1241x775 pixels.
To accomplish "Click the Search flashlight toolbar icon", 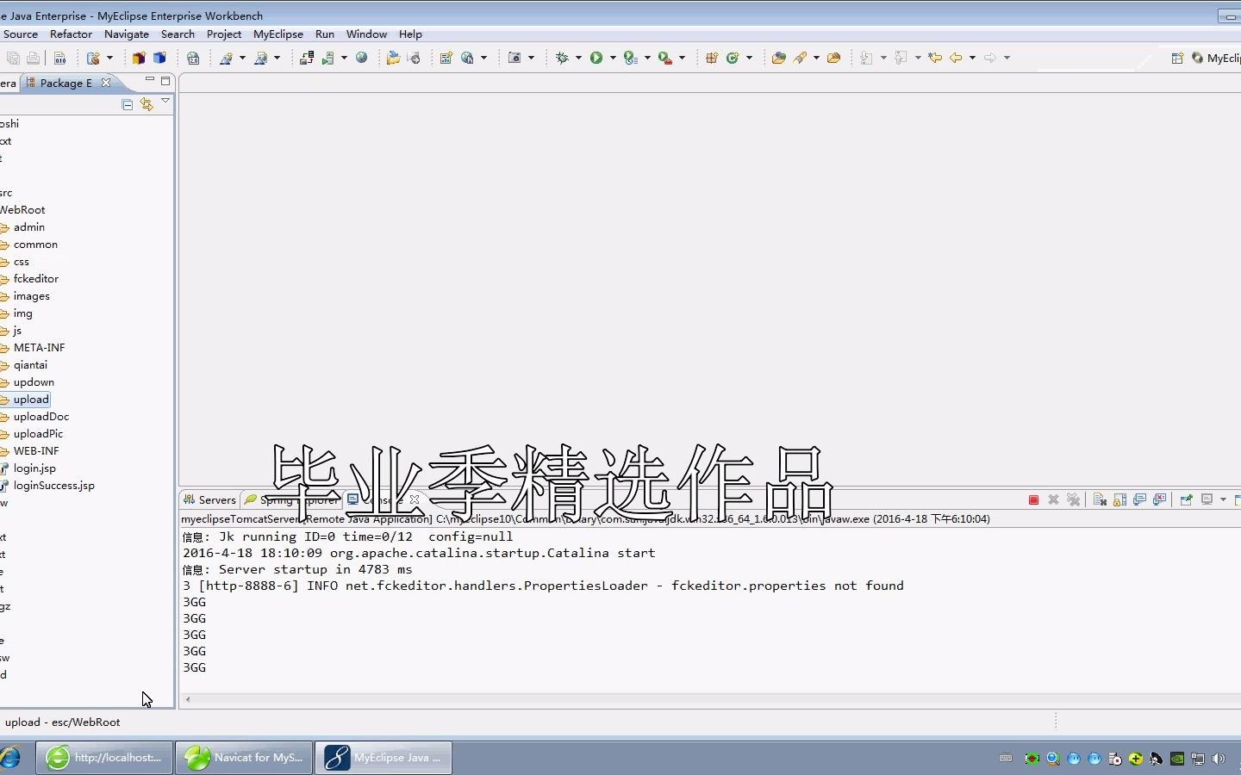I will (801, 58).
